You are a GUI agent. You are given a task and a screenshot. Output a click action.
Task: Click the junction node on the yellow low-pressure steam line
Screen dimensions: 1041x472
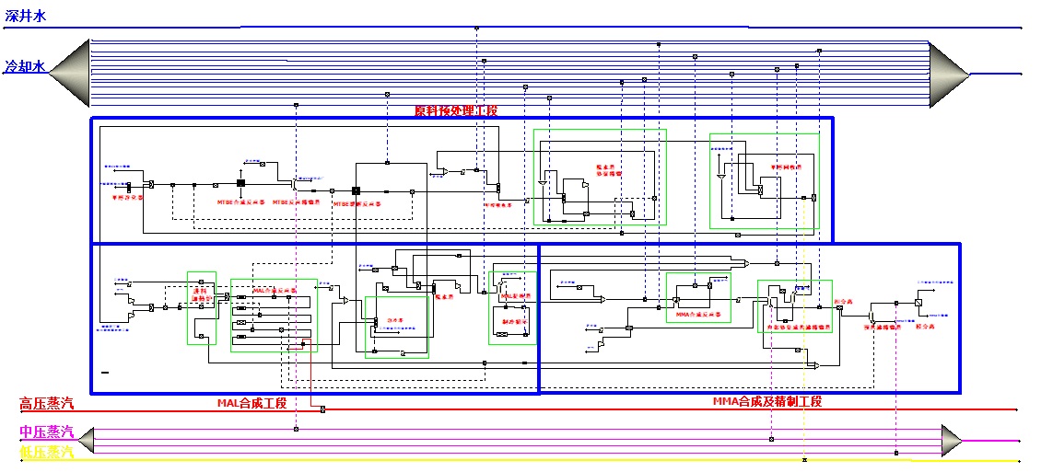[804, 459]
